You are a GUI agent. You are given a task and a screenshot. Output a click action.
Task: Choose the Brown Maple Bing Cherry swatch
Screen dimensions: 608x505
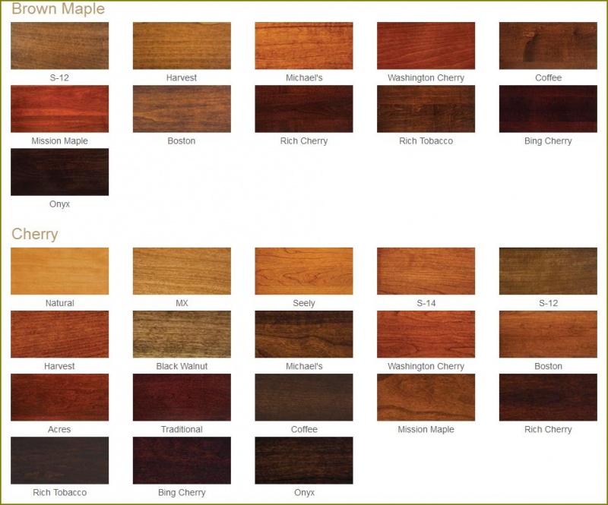click(548, 109)
